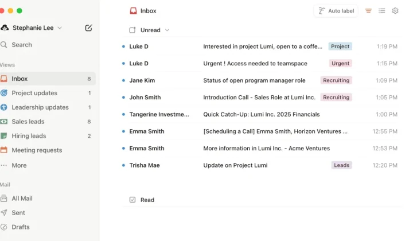Click the red Inbox icon in sidebar
The width and height of the screenshot is (413, 241).
(3, 79)
